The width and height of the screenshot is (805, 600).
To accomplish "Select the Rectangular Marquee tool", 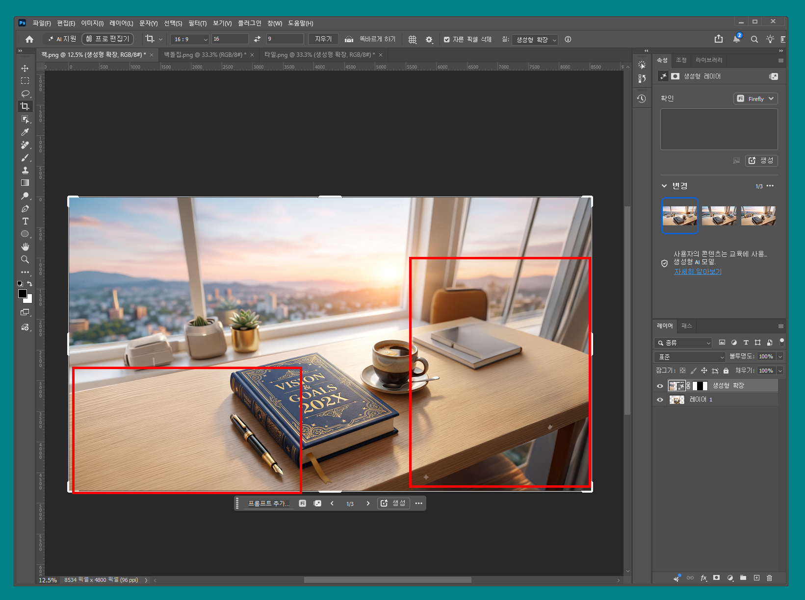I will [25, 81].
